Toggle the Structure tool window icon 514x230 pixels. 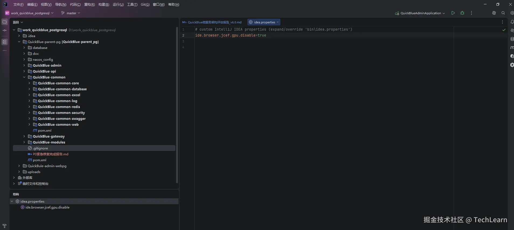click(x=5, y=42)
